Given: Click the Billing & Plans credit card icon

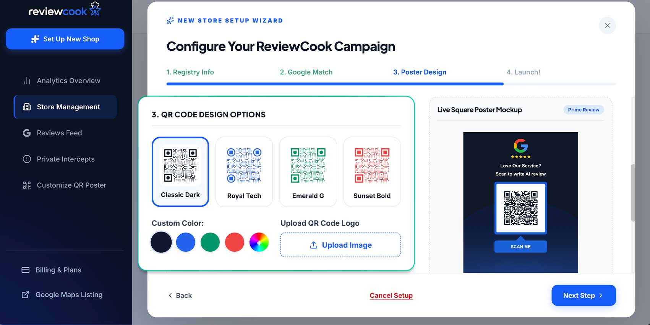Looking at the screenshot, I should [x=26, y=270].
